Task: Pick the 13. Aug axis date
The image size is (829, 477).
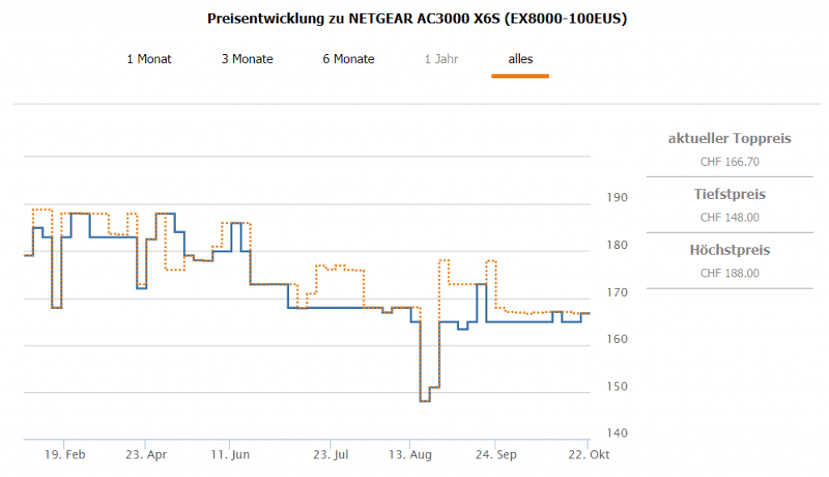Action: tap(411, 454)
